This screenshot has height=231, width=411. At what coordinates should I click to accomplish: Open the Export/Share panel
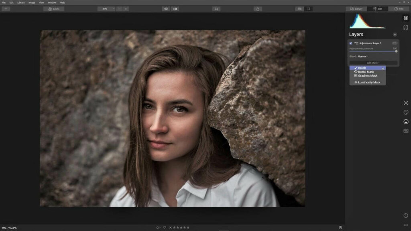[258, 8]
